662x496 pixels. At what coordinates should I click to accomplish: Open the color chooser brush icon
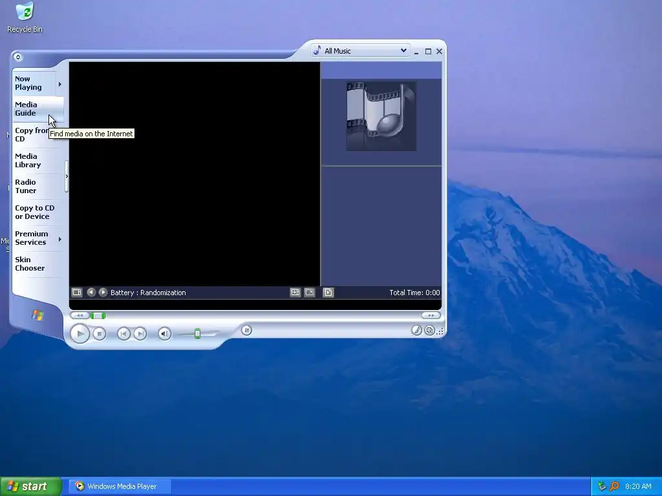[x=416, y=330]
